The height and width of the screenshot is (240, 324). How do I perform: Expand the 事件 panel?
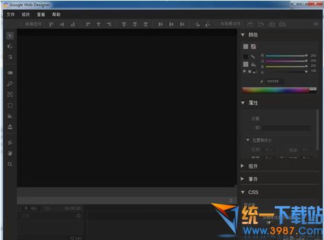(x=242, y=179)
